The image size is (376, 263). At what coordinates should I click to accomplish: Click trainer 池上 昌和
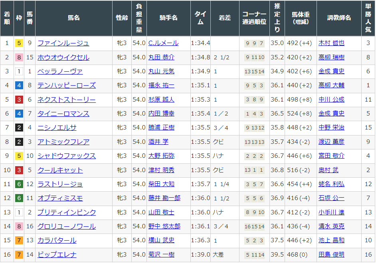coord(331,240)
